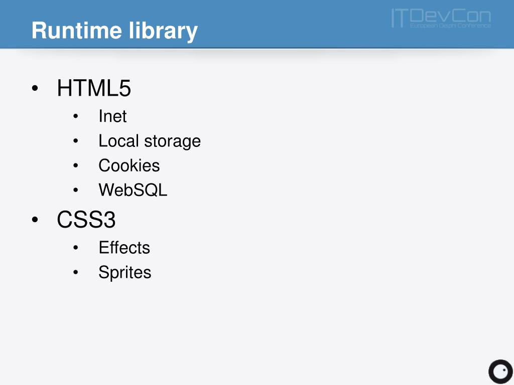514x385 pixels.
Task: Select the 'Effects' list item
Action: [124, 248]
